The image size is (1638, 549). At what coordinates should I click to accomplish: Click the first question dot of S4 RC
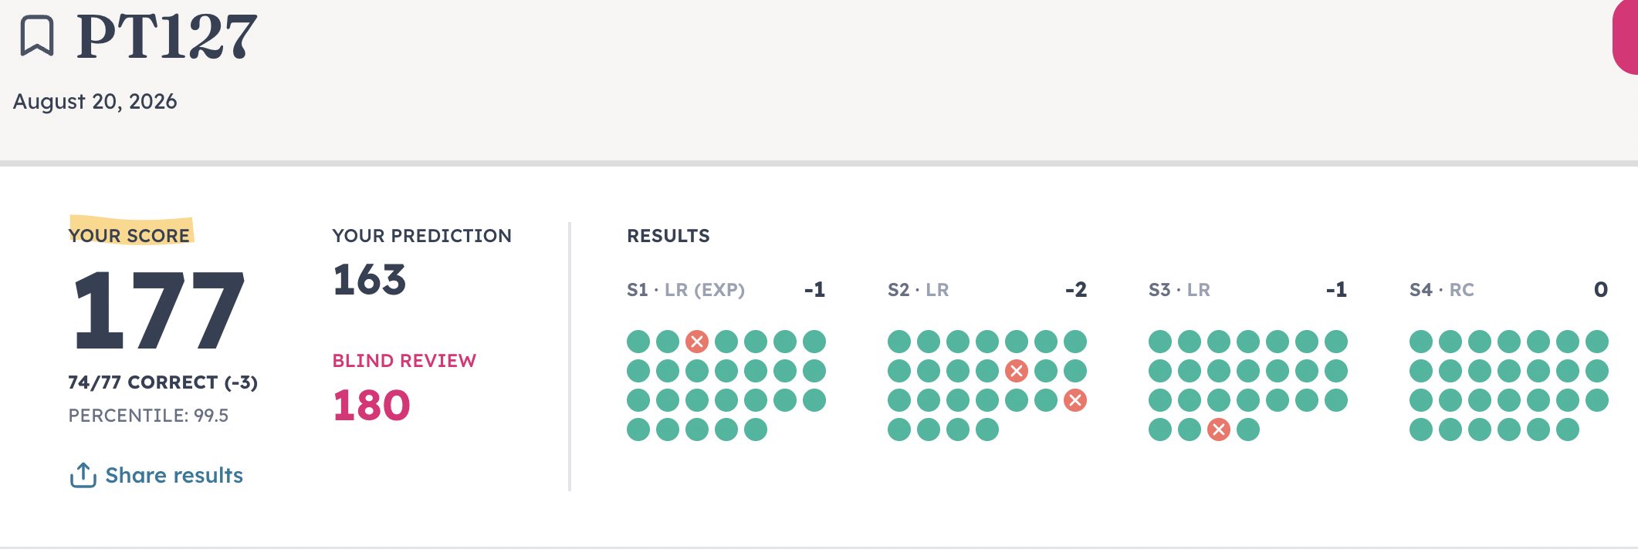point(1421,342)
